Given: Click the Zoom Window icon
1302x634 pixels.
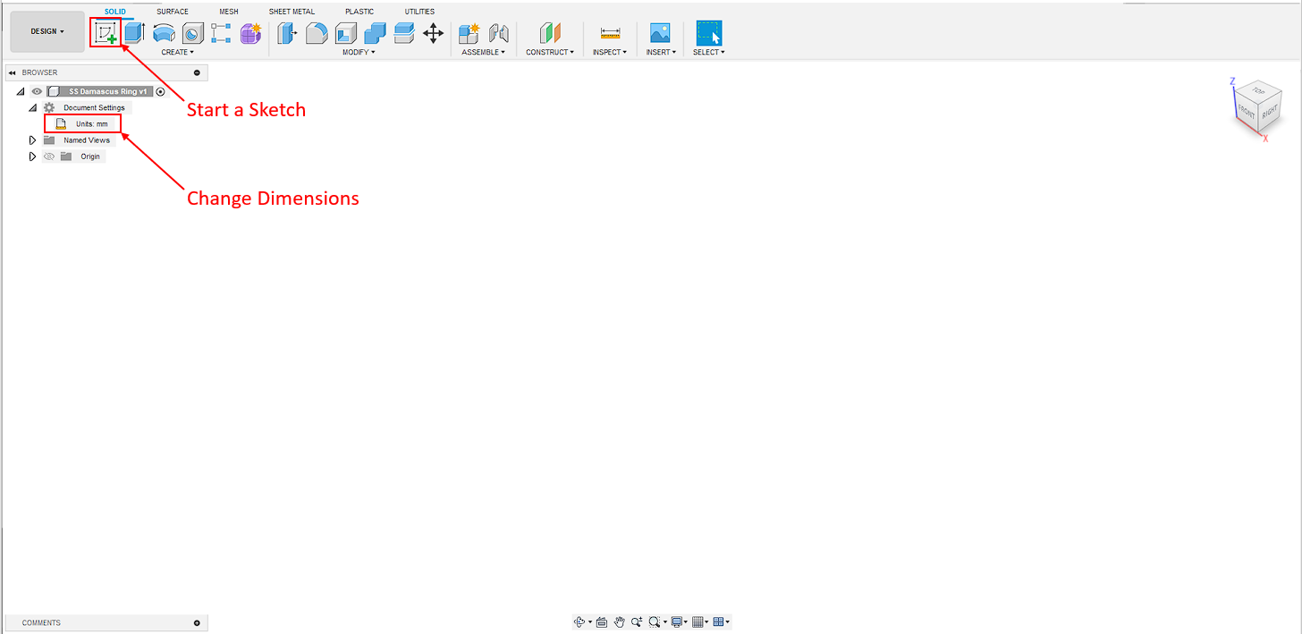Looking at the screenshot, I should pyautogui.click(x=655, y=621).
